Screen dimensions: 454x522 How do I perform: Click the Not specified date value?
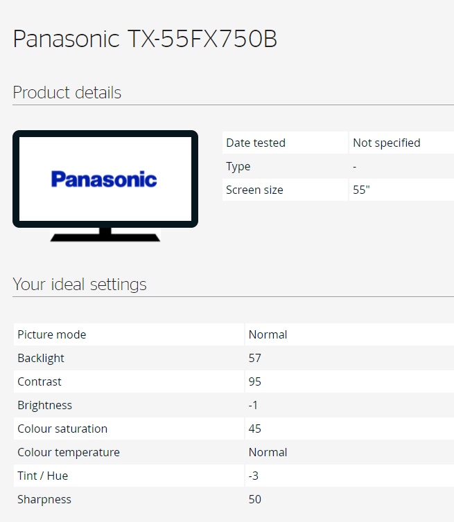pos(387,143)
